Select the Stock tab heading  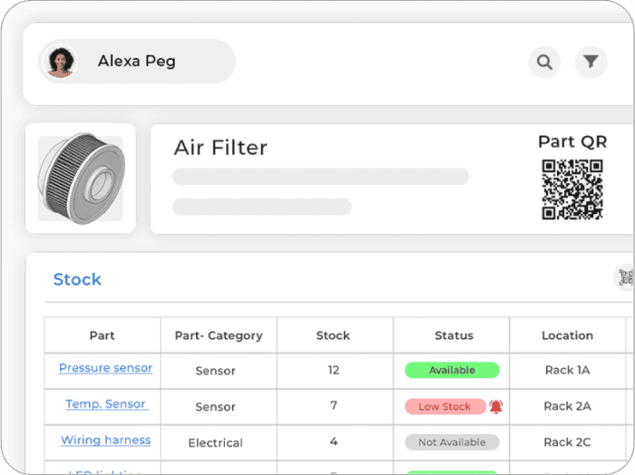pyautogui.click(x=77, y=279)
